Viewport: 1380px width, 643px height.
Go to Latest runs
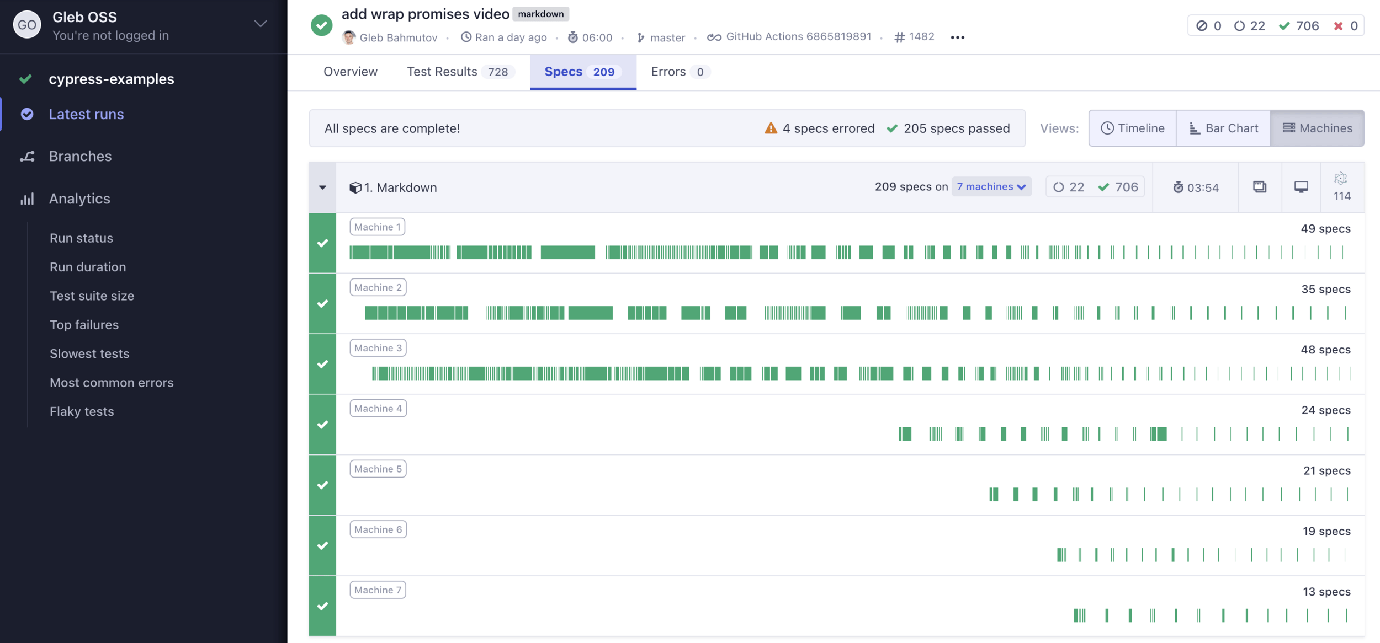[x=86, y=114]
